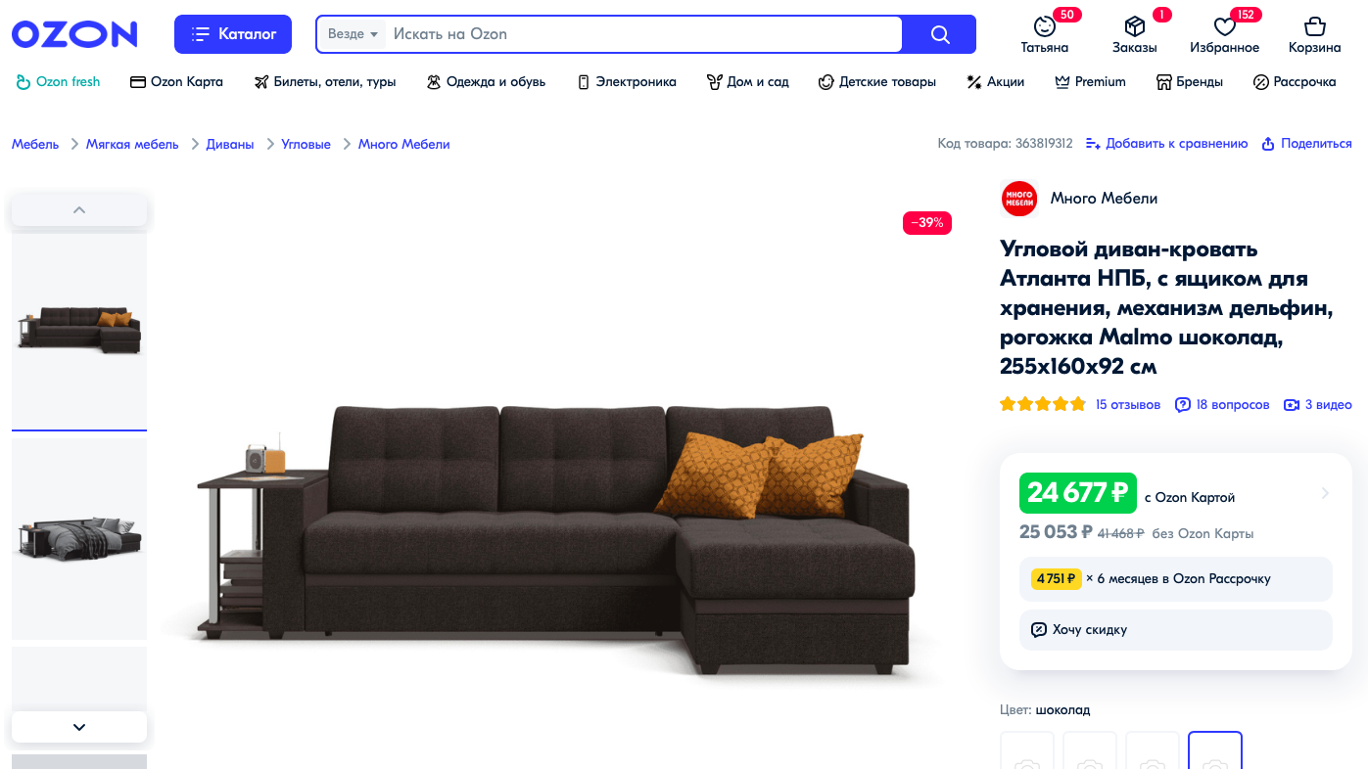Open the Корзина cart icon
This screenshot has width=1368, height=769.
(1314, 26)
